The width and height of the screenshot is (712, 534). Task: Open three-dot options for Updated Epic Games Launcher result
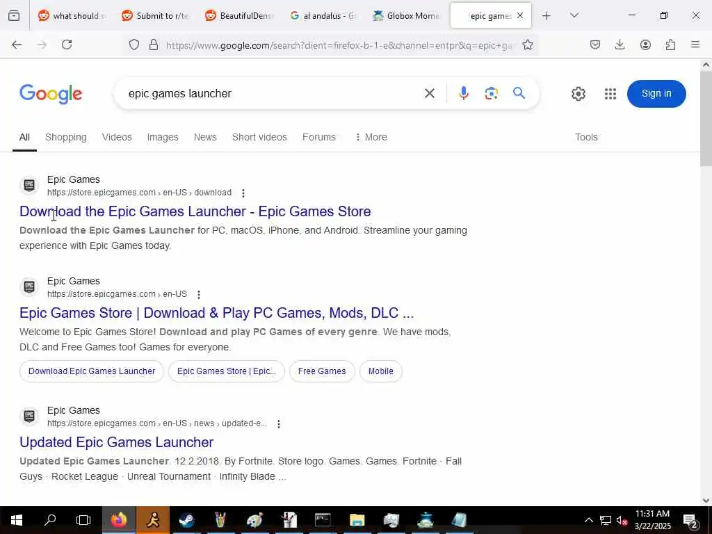pyautogui.click(x=278, y=423)
